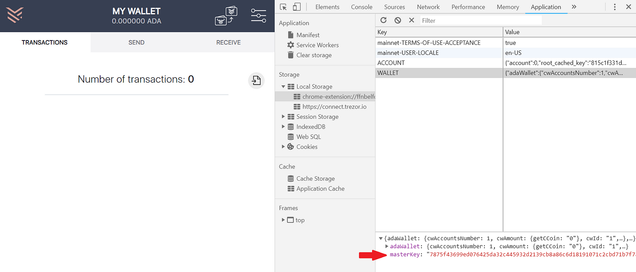Open the Sources tab
Screen dimensions: 636x272
click(395, 7)
